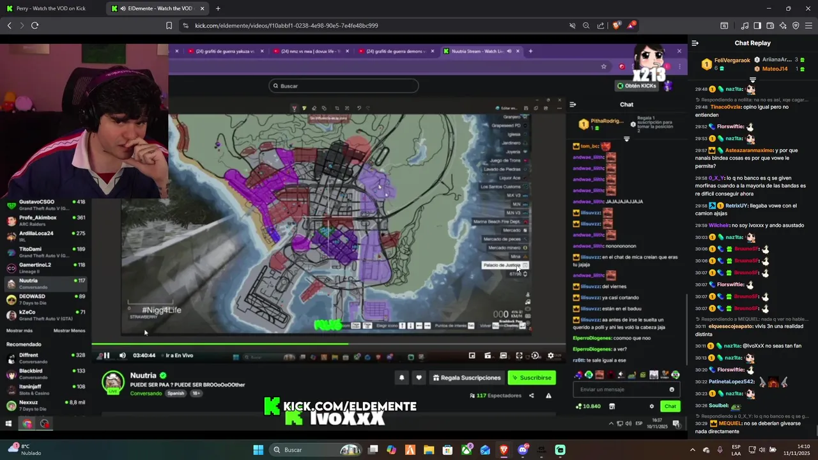Collapse the Chat Replay panel arrow
818x460 pixels.
coord(695,43)
